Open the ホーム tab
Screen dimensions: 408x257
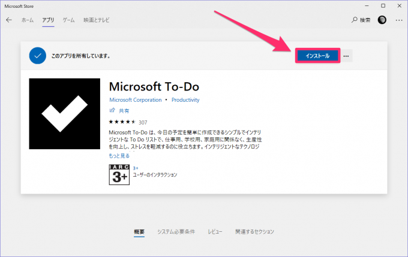[28, 20]
